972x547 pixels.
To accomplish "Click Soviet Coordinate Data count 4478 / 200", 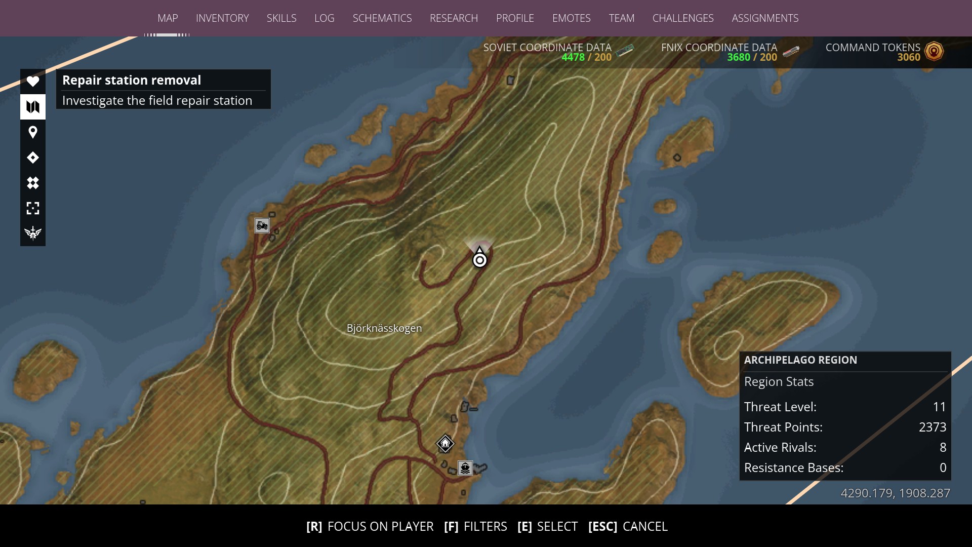I will coord(586,57).
